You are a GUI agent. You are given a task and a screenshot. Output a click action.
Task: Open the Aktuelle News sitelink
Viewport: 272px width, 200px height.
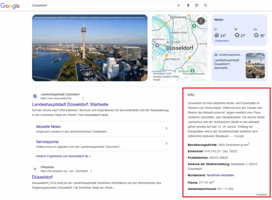48,127
